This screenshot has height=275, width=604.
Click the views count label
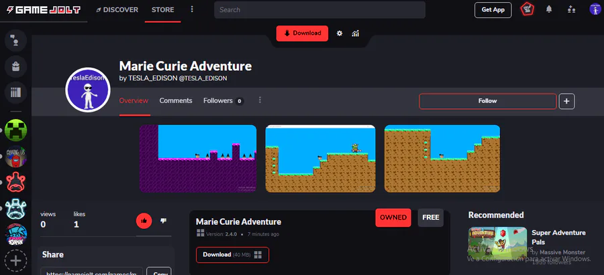click(x=48, y=214)
